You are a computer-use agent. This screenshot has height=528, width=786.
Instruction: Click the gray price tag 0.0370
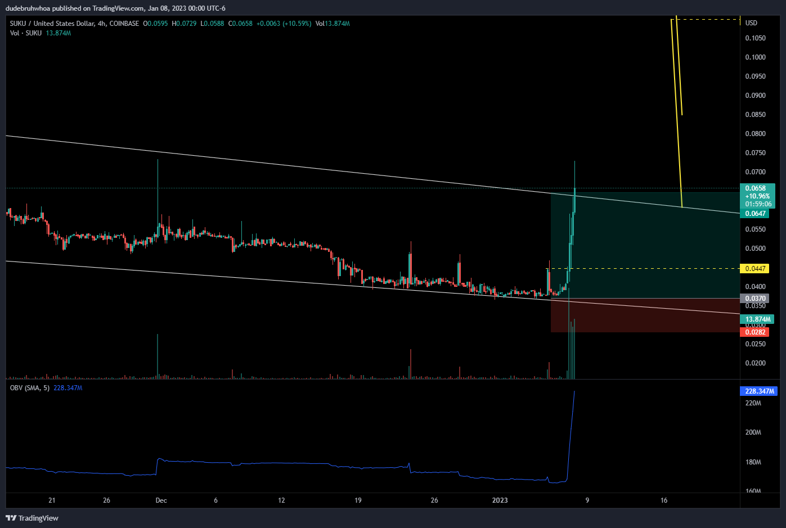click(755, 299)
